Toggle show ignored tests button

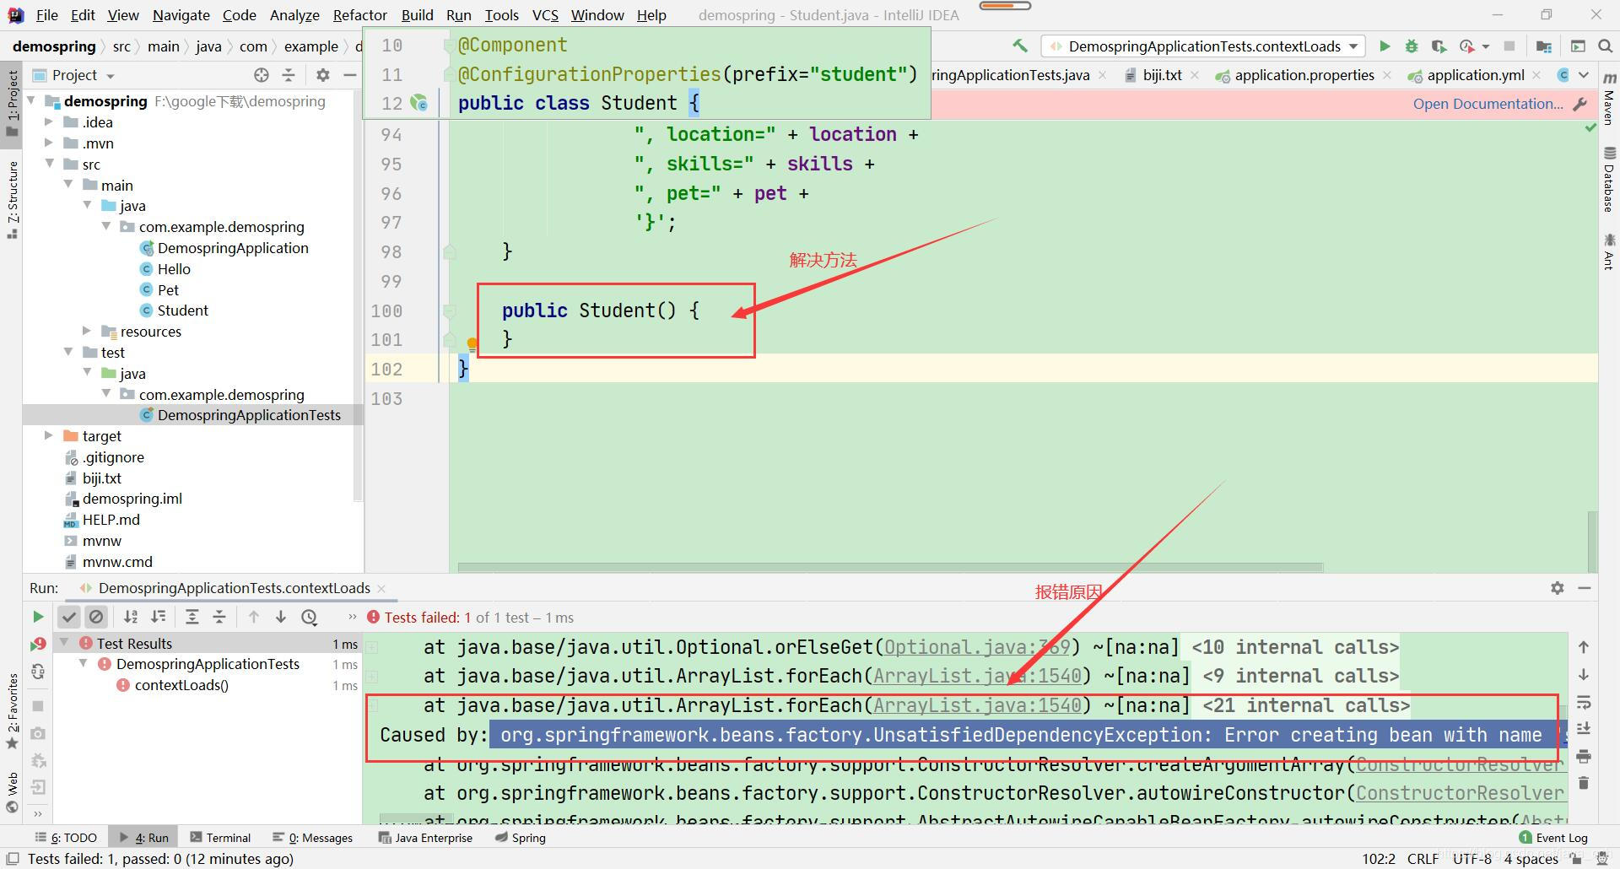coord(96,617)
